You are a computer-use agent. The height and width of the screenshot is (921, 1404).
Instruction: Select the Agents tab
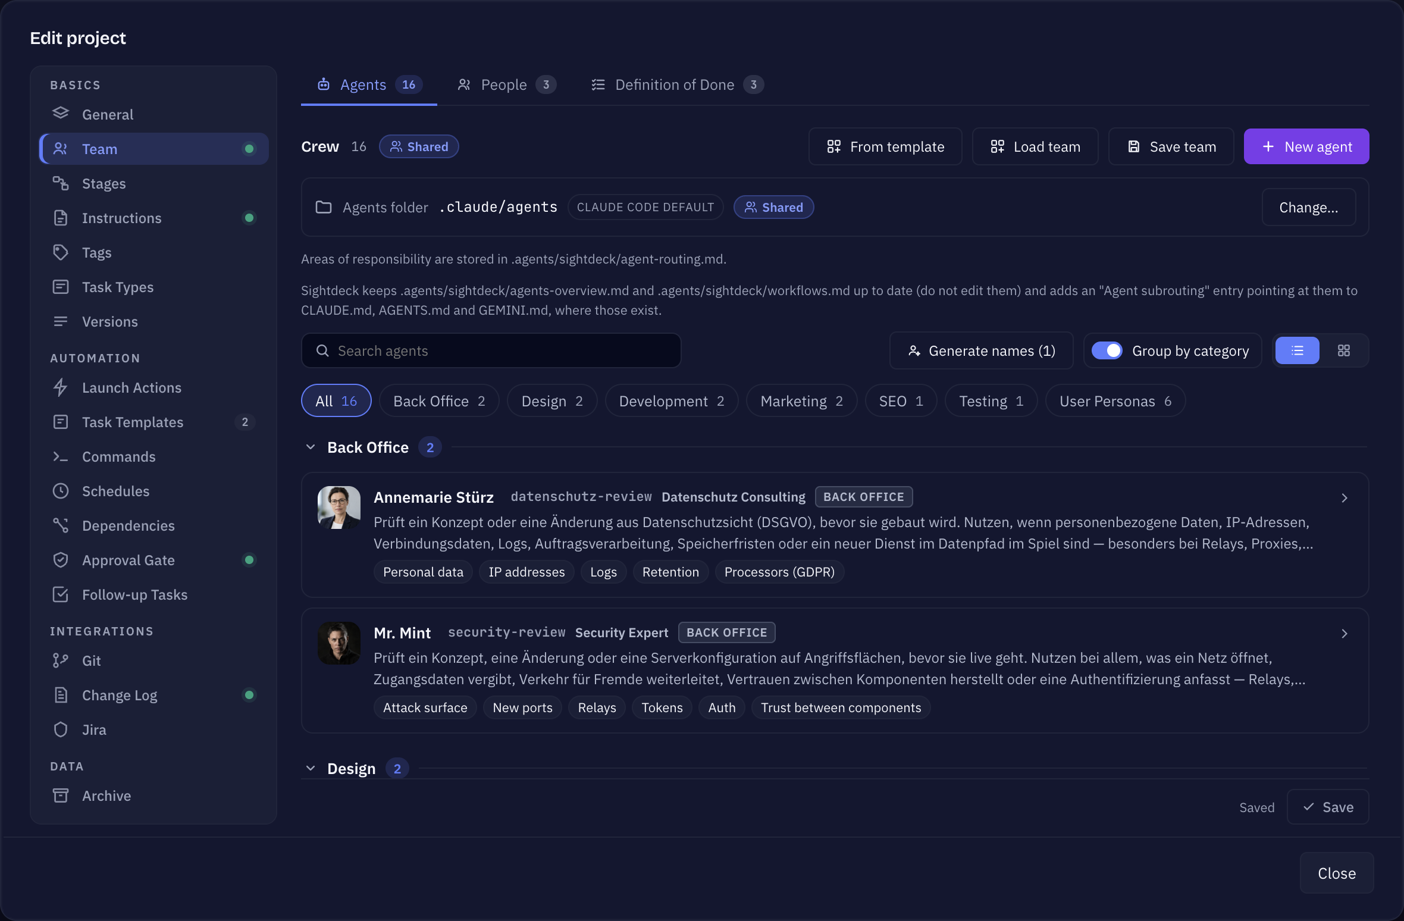tap(369, 84)
